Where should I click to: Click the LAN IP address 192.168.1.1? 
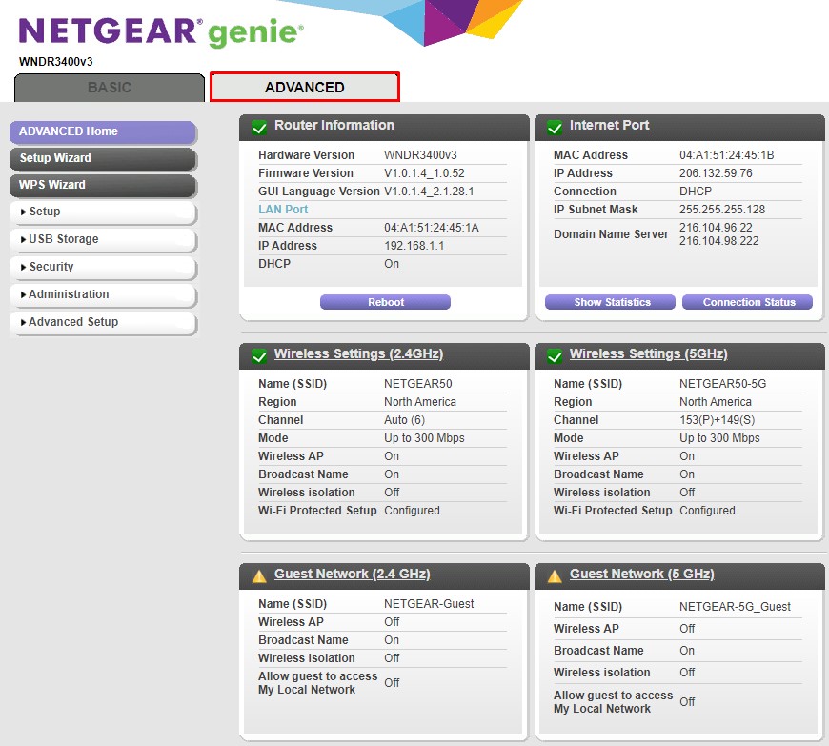click(x=414, y=246)
